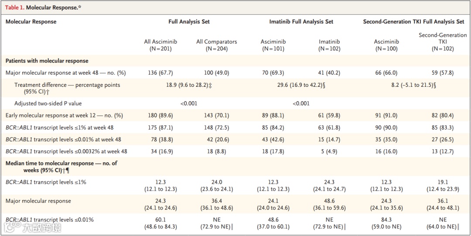Screen dimensions: 471x236
Task: Select the "Full Analysis Set" column group header
Action: click(x=189, y=21)
